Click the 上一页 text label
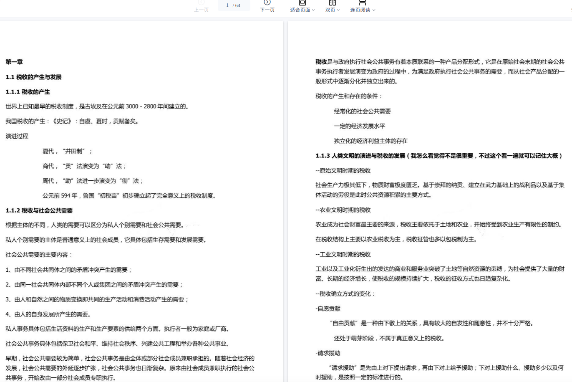 (x=201, y=10)
